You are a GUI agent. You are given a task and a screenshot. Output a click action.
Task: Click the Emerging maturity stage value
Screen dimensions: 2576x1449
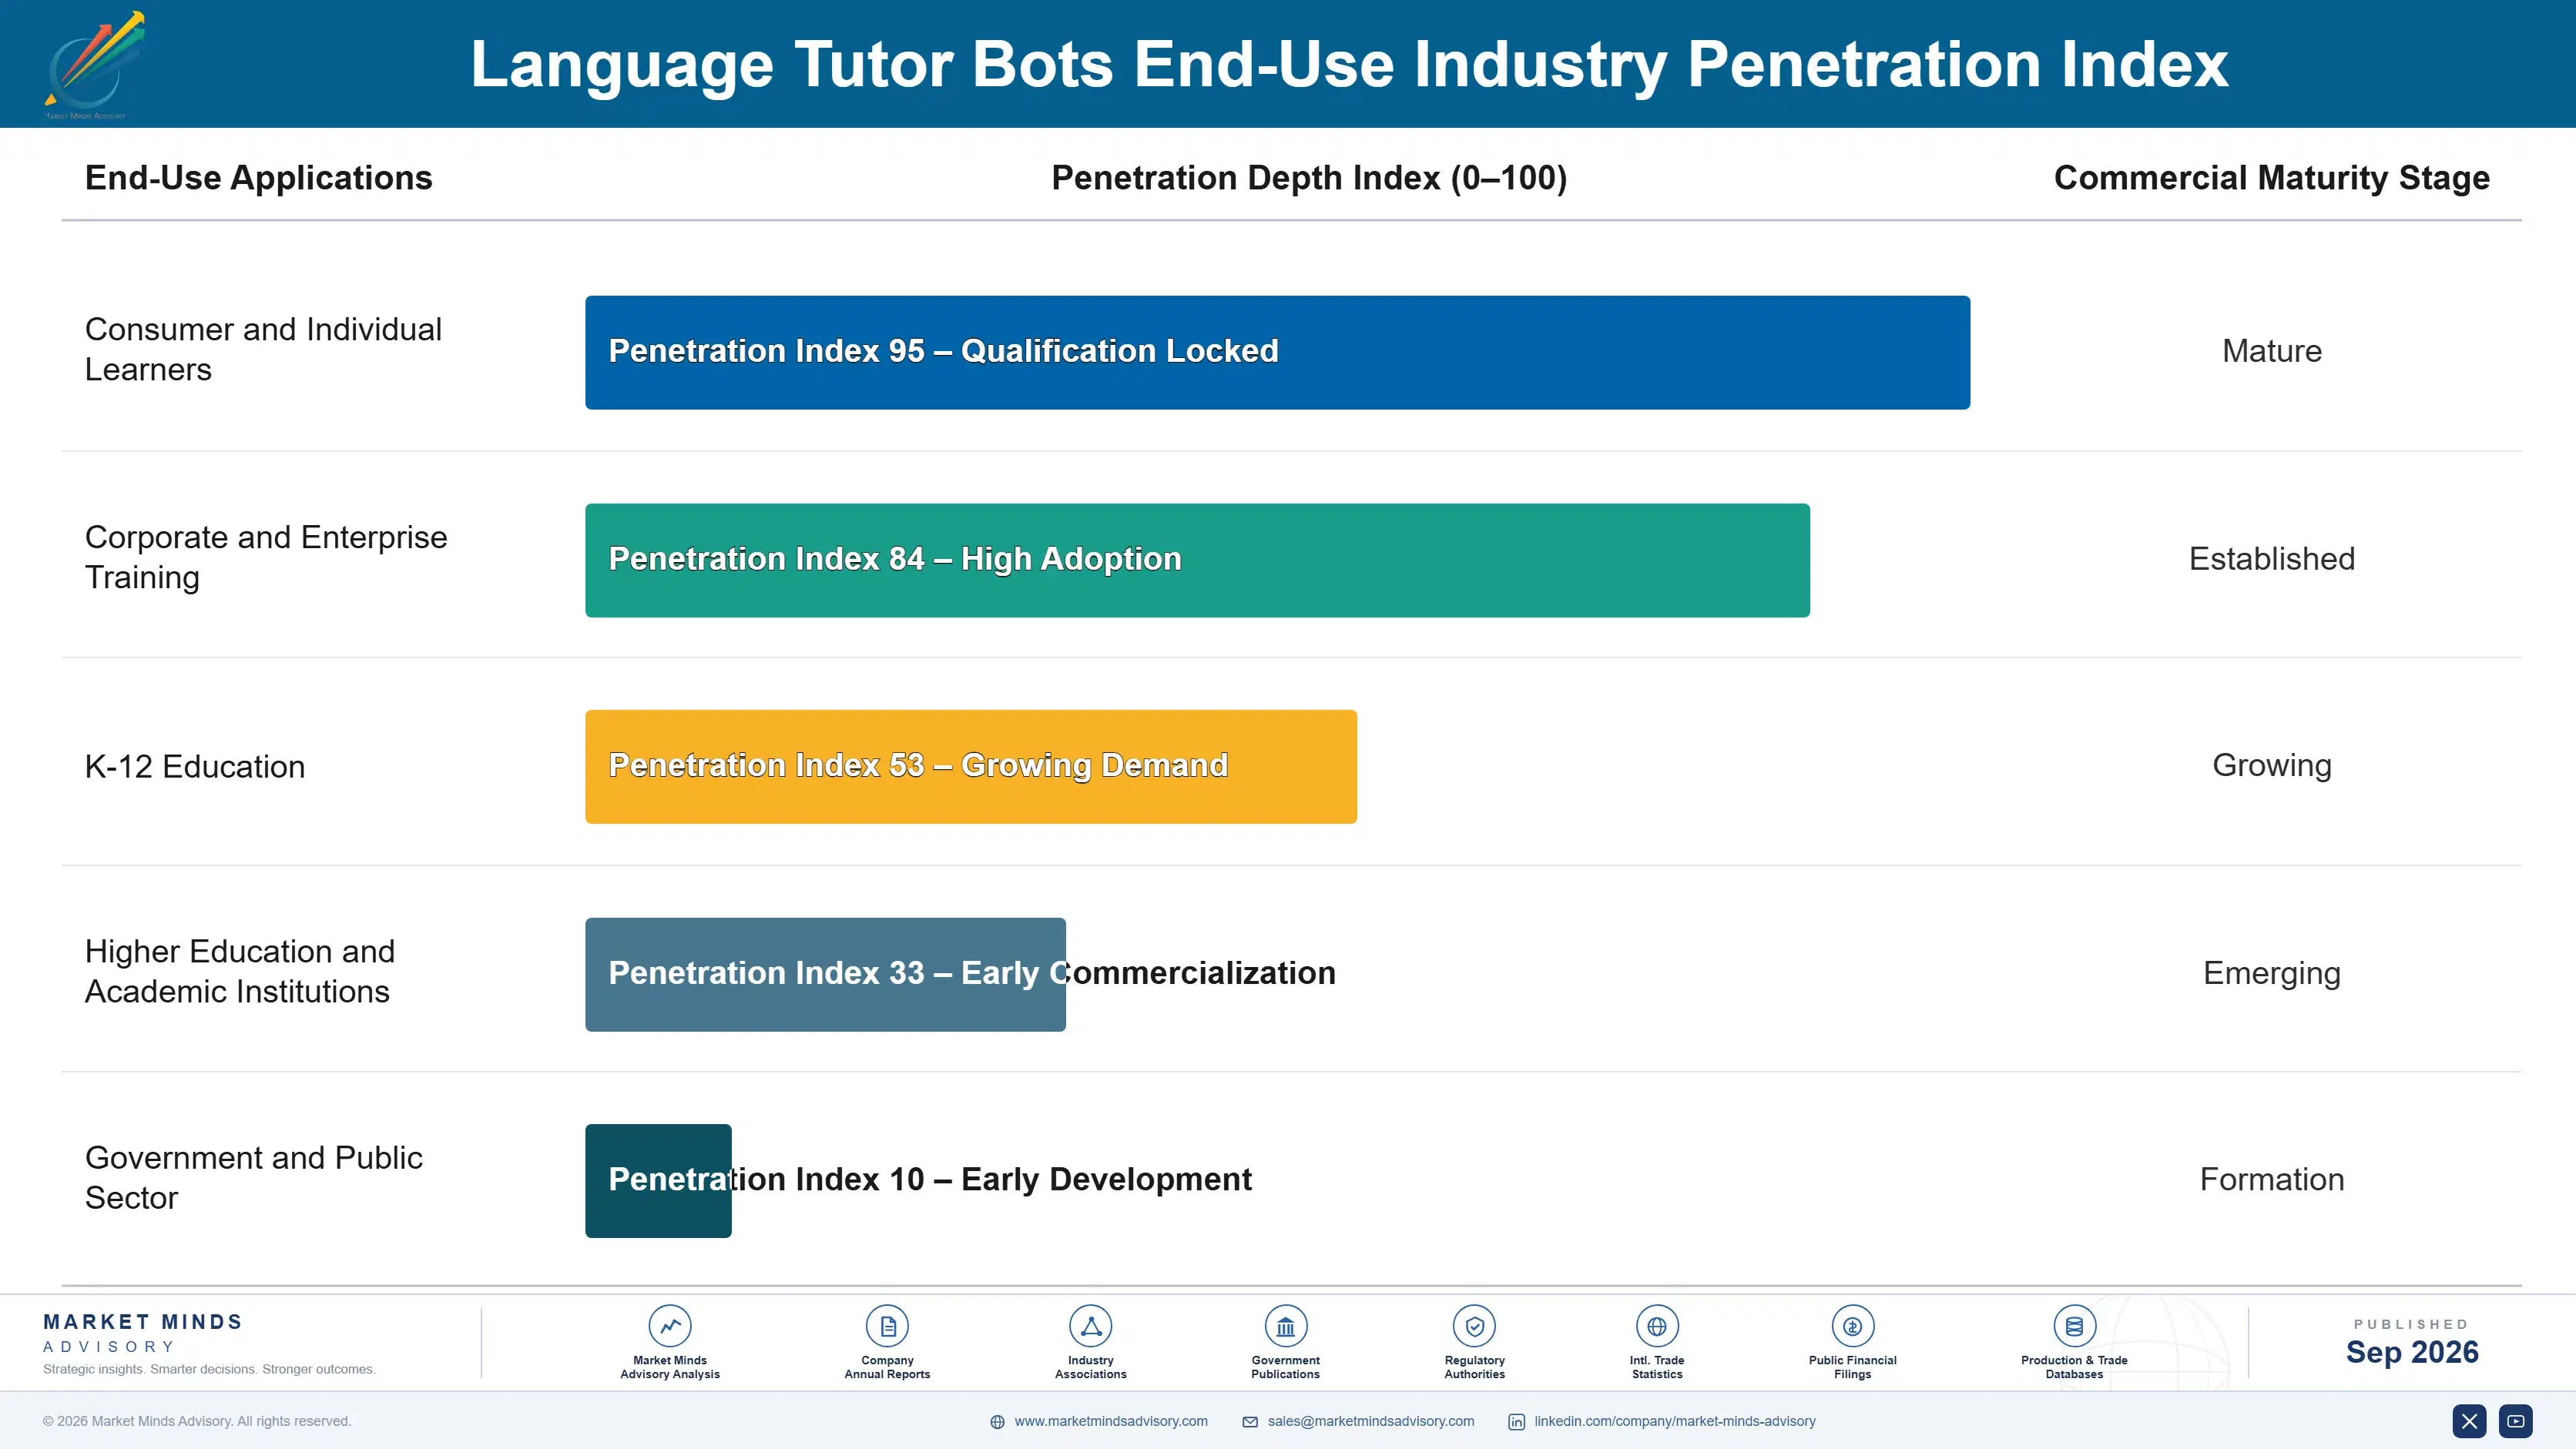point(2271,973)
